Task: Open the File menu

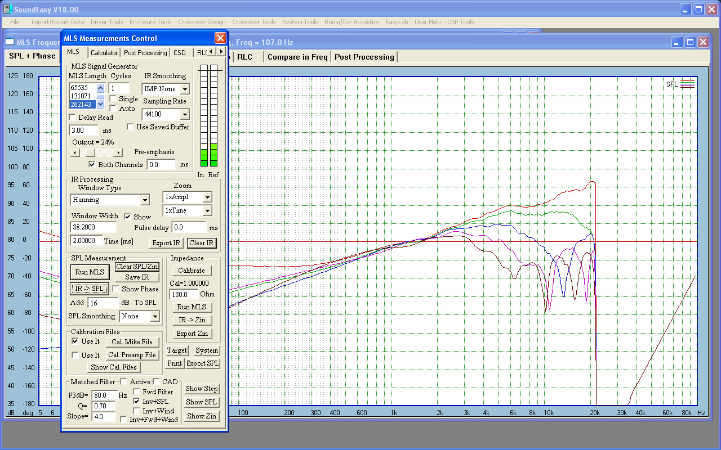Action: (x=15, y=22)
